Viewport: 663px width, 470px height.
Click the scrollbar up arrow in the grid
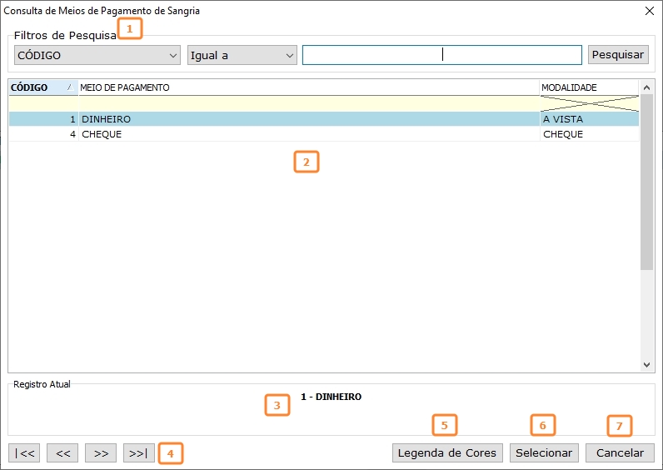click(647, 87)
